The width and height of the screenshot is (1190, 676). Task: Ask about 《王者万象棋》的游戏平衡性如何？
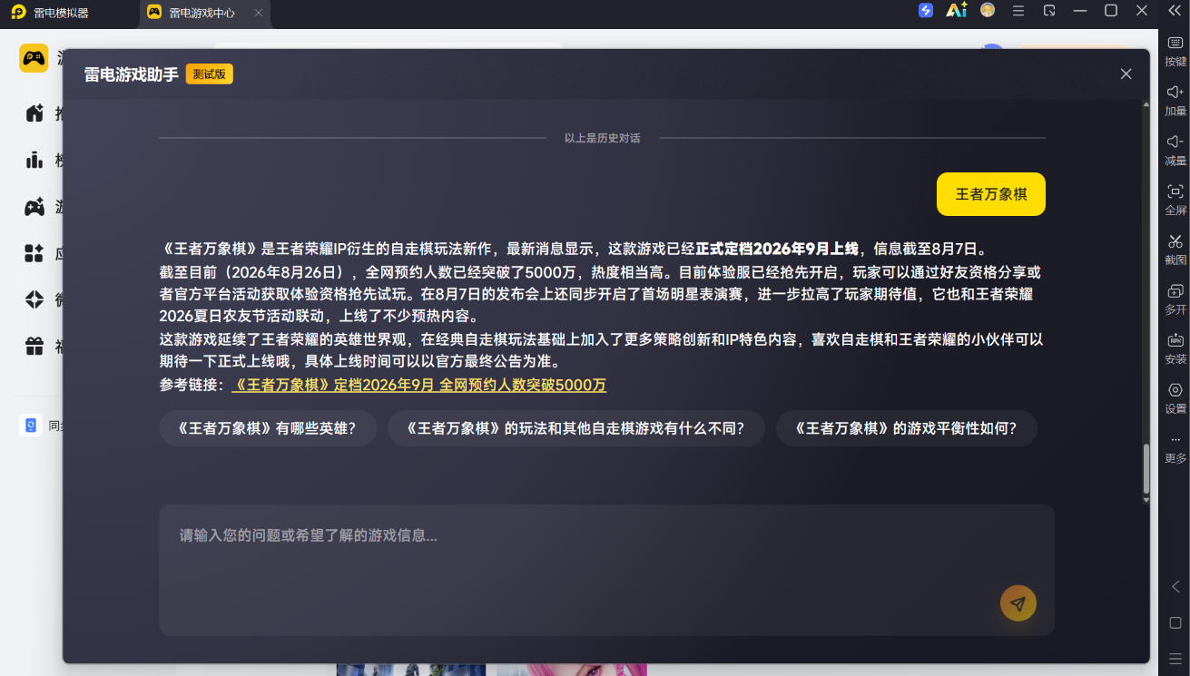point(907,428)
